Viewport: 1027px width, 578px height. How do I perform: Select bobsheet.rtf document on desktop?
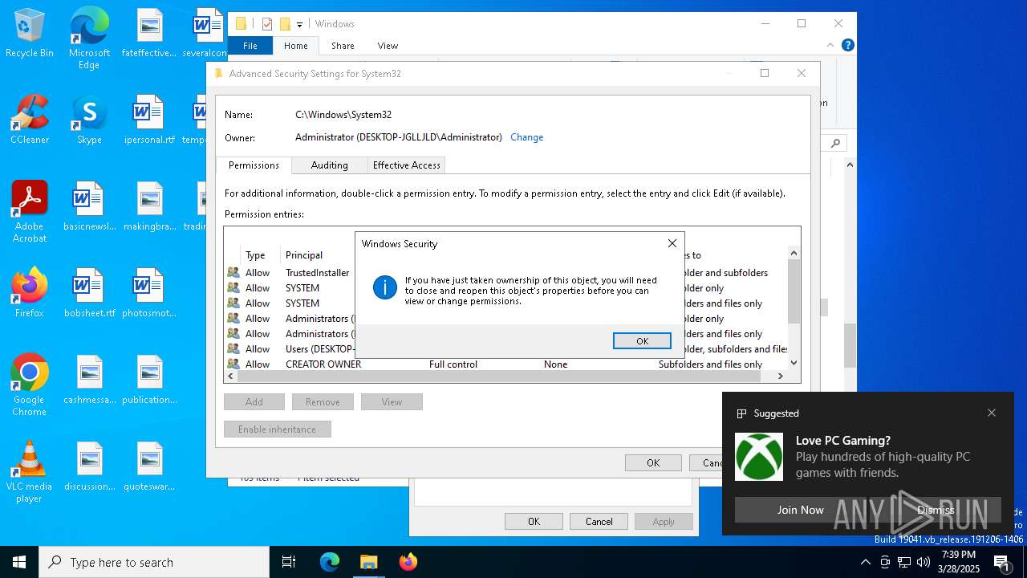click(89, 293)
